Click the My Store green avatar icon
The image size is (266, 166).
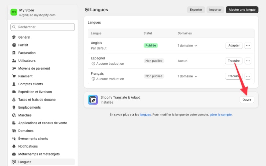click(x=14, y=12)
